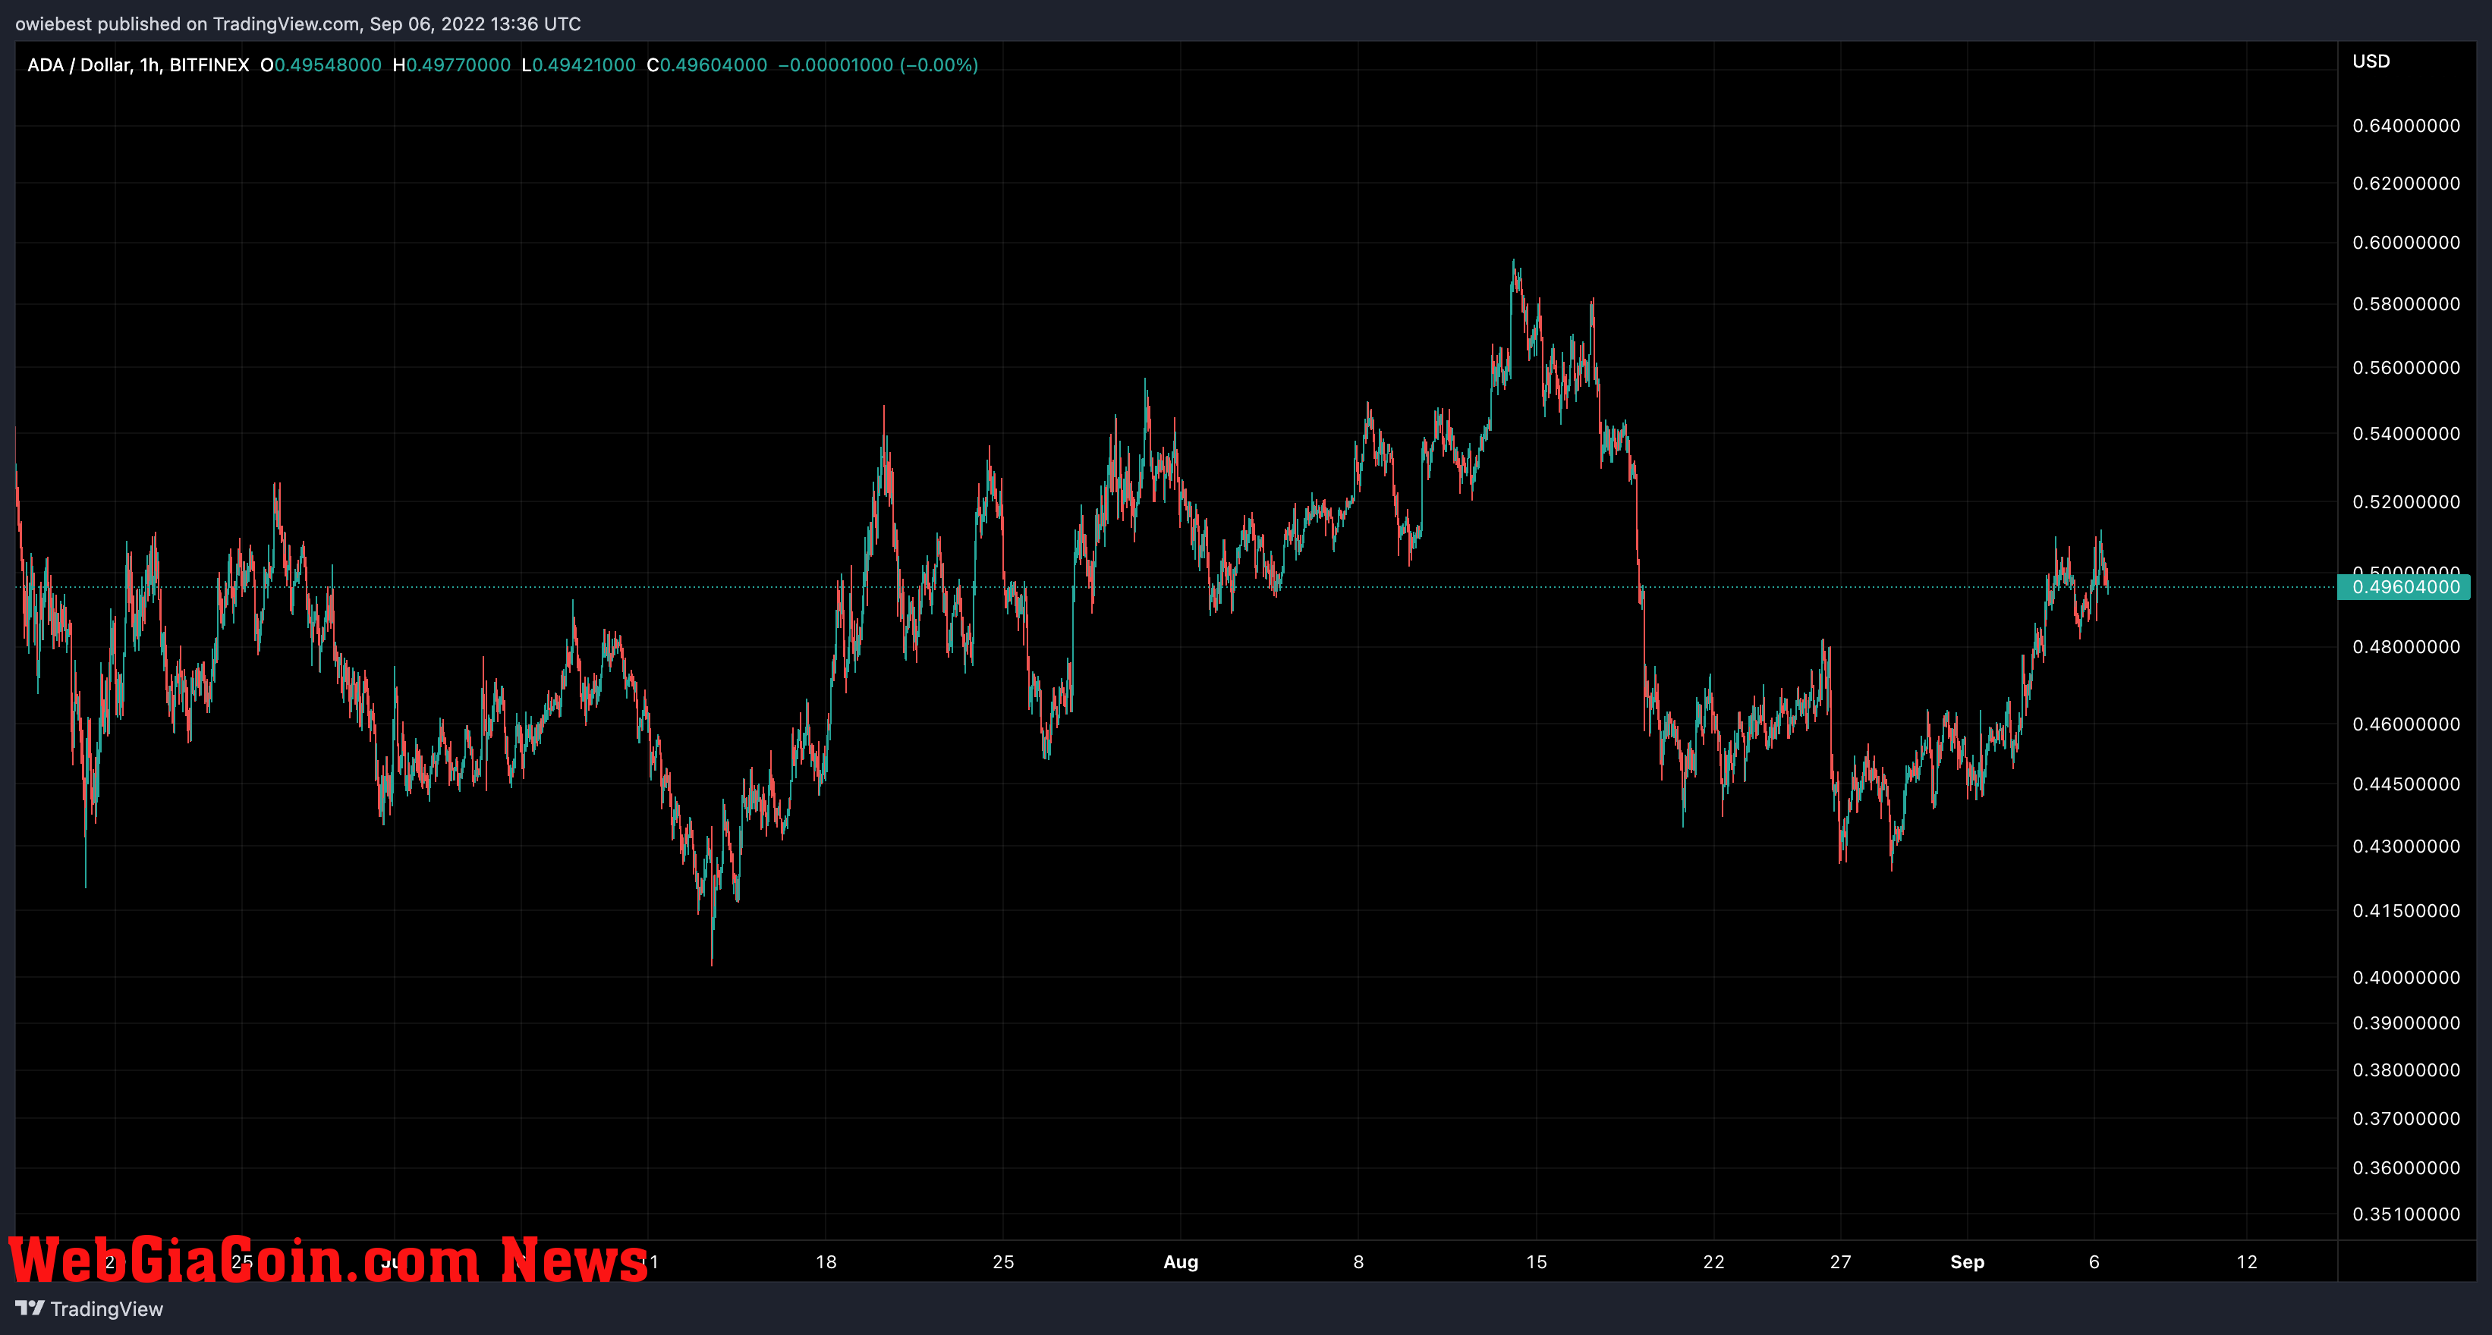The height and width of the screenshot is (1335, 2492).
Task: Click the 0.36000000 price axis label
Action: [x=2406, y=1168]
